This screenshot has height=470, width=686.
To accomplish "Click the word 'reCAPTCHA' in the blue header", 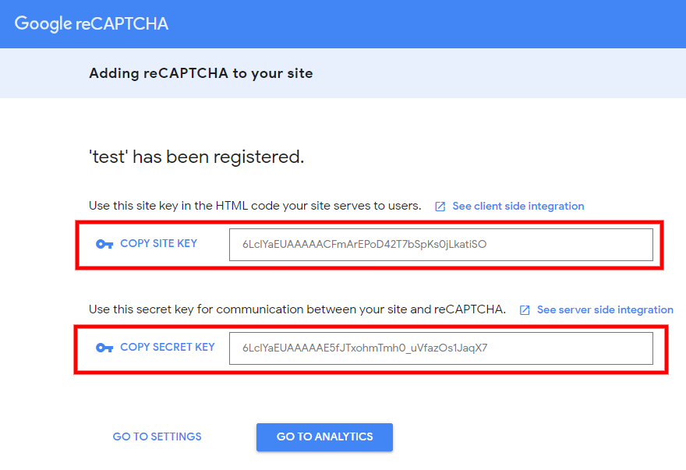I will click(122, 23).
